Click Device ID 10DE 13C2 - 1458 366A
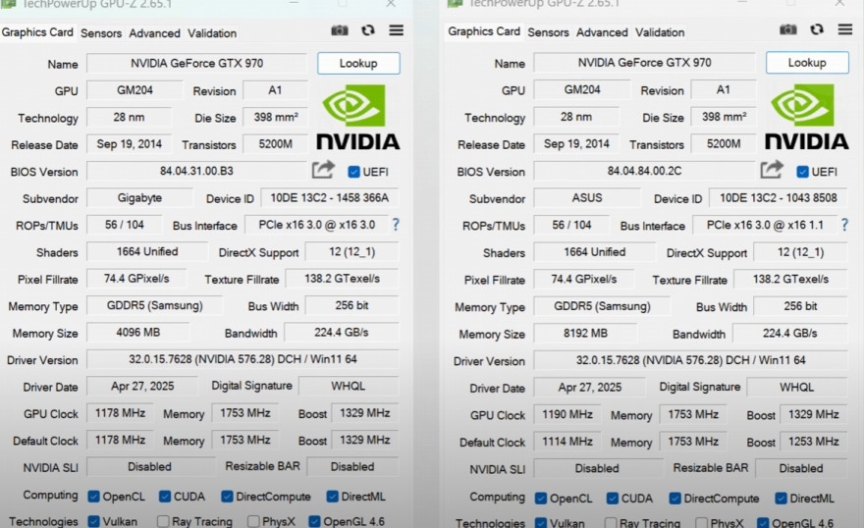The height and width of the screenshot is (528, 864). point(330,198)
